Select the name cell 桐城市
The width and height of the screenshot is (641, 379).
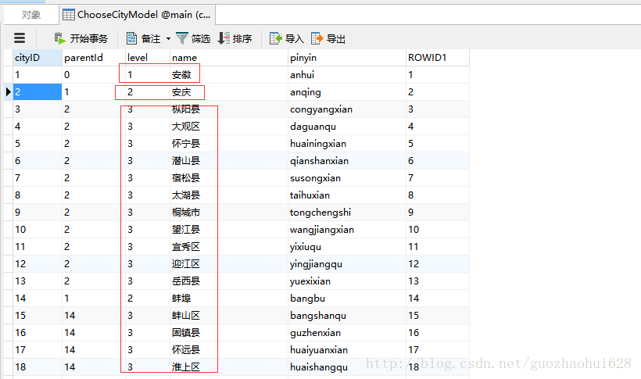coord(229,213)
